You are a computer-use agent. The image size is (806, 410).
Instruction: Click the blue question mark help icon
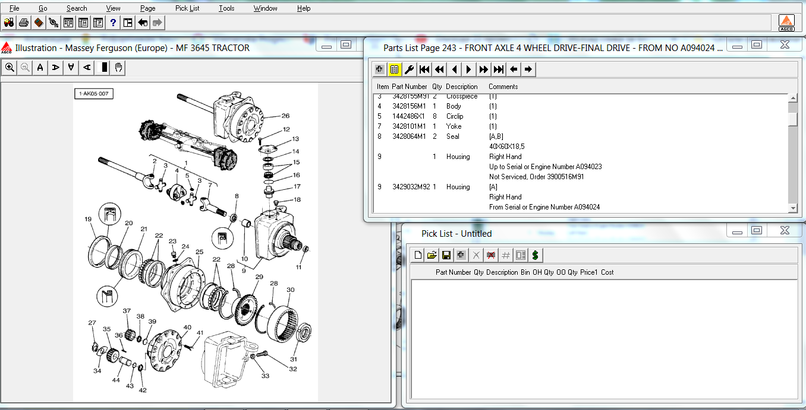(x=113, y=23)
